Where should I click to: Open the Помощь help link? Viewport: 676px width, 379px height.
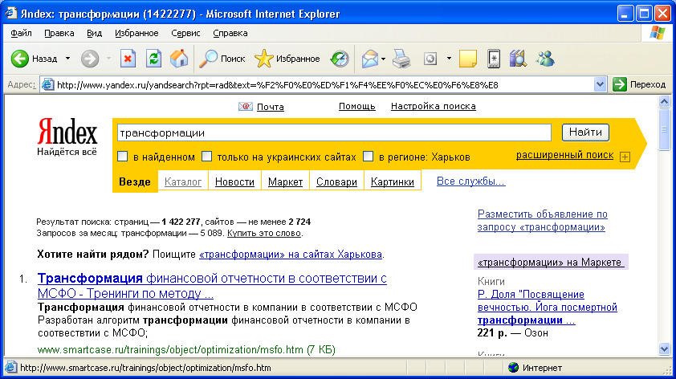point(357,106)
